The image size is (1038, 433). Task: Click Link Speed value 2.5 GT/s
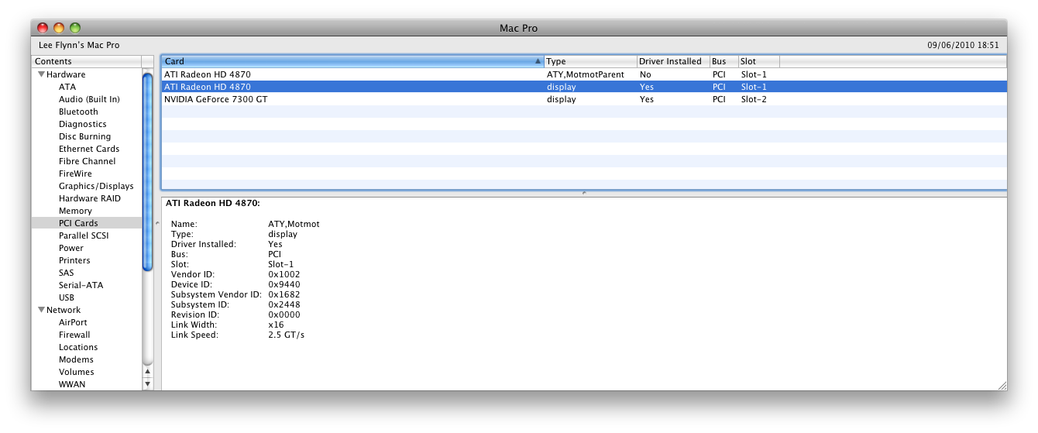[287, 335]
